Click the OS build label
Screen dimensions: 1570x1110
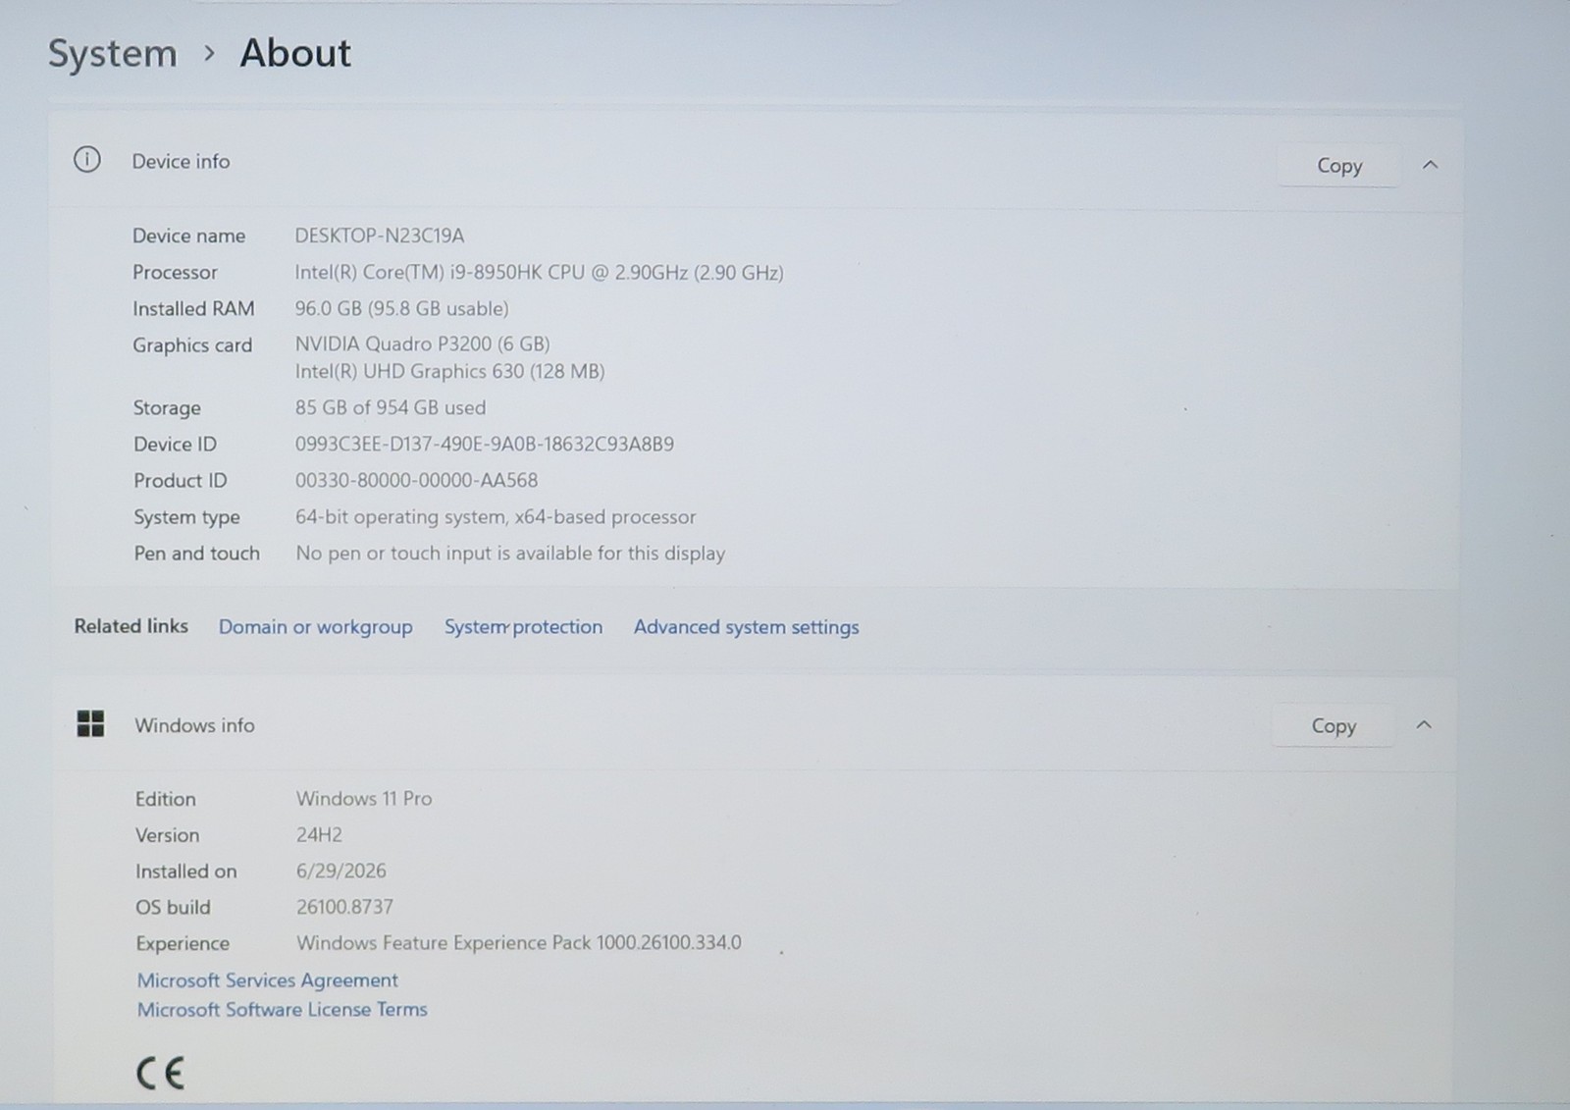tap(173, 907)
